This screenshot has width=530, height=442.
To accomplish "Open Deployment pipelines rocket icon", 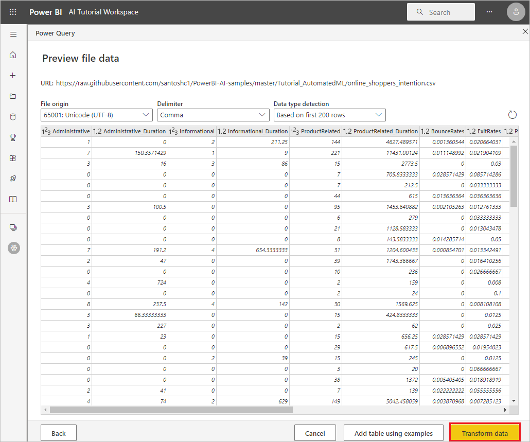I will [x=13, y=179].
